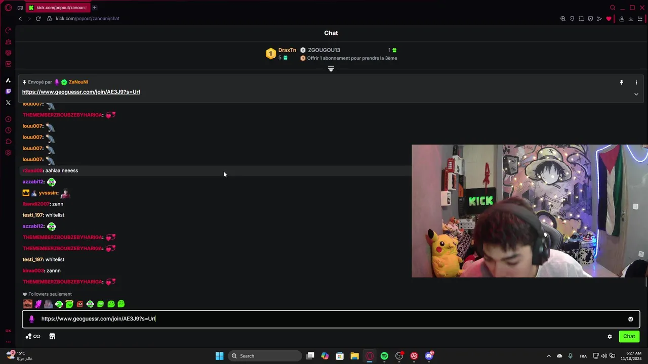Go back to the previous page
The image size is (648, 364).
click(x=20, y=19)
